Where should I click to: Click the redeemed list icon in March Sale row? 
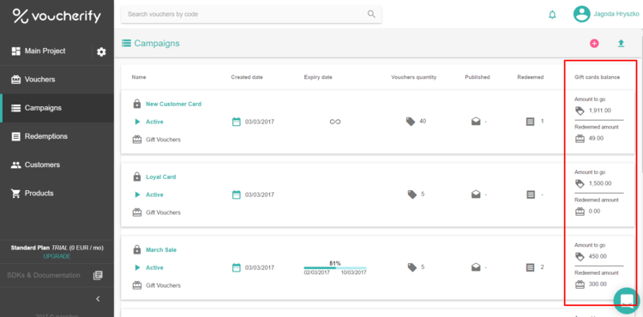pyautogui.click(x=530, y=267)
